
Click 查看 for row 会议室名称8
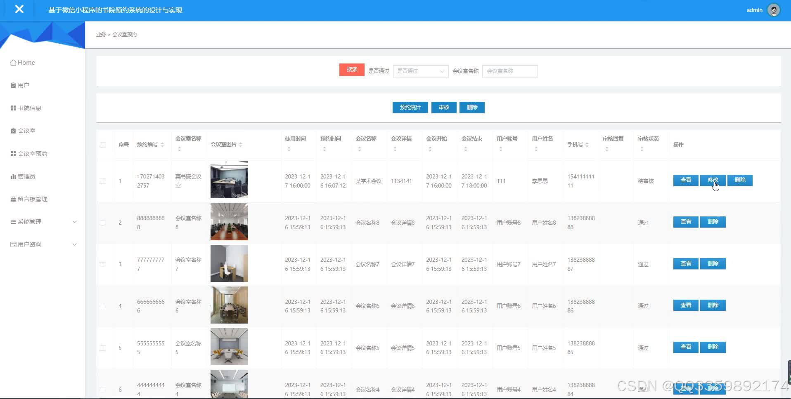click(x=686, y=222)
